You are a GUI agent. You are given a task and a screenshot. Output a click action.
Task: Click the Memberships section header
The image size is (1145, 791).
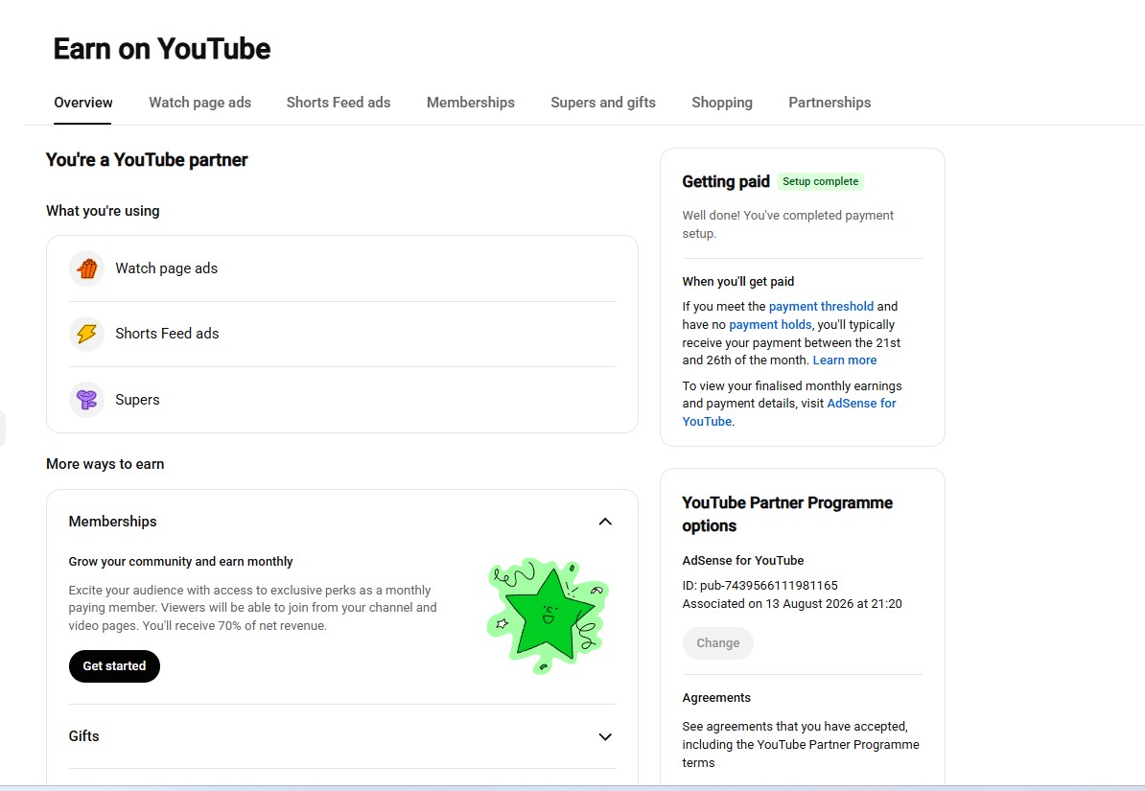112,522
